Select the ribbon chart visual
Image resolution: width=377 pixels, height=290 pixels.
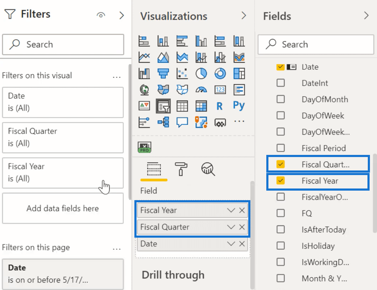[x=239, y=57]
